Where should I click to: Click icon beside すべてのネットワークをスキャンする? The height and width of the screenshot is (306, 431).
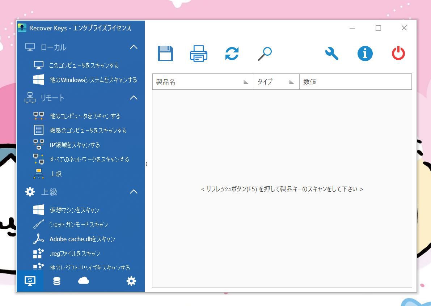point(38,159)
